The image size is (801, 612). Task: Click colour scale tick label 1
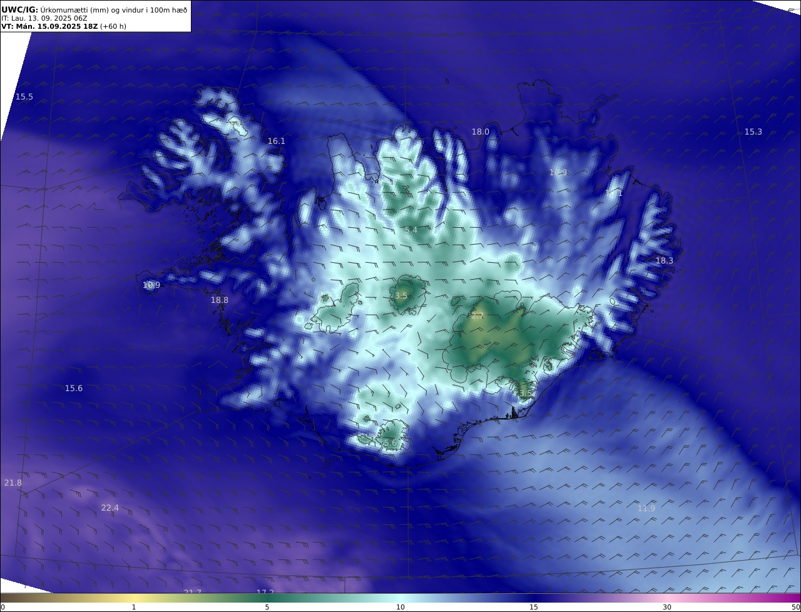click(x=133, y=608)
